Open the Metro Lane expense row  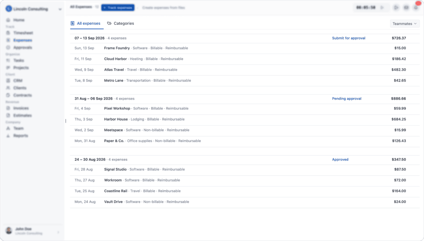(x=245, y=81)
